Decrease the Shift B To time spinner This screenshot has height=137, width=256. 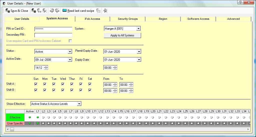tap(131, 92)
